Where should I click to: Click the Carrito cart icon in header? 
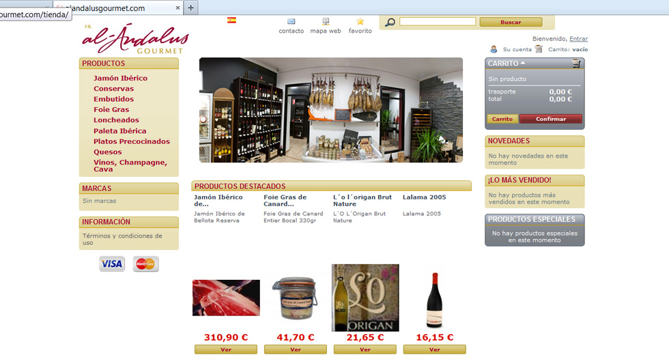pyautogui.click(x=539, y=49)
